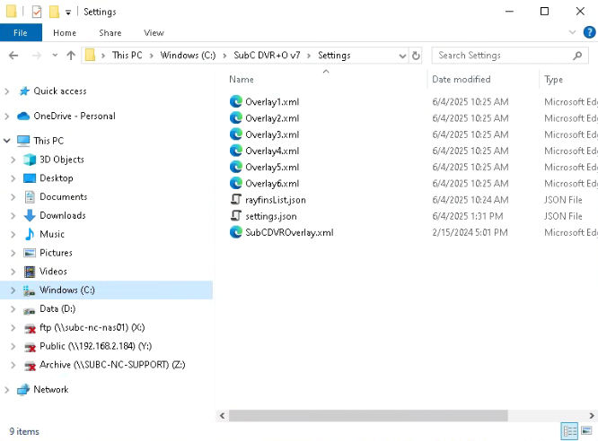Switch to large icons view layout
Screen dimensions: 598x441
coord(586,431)
